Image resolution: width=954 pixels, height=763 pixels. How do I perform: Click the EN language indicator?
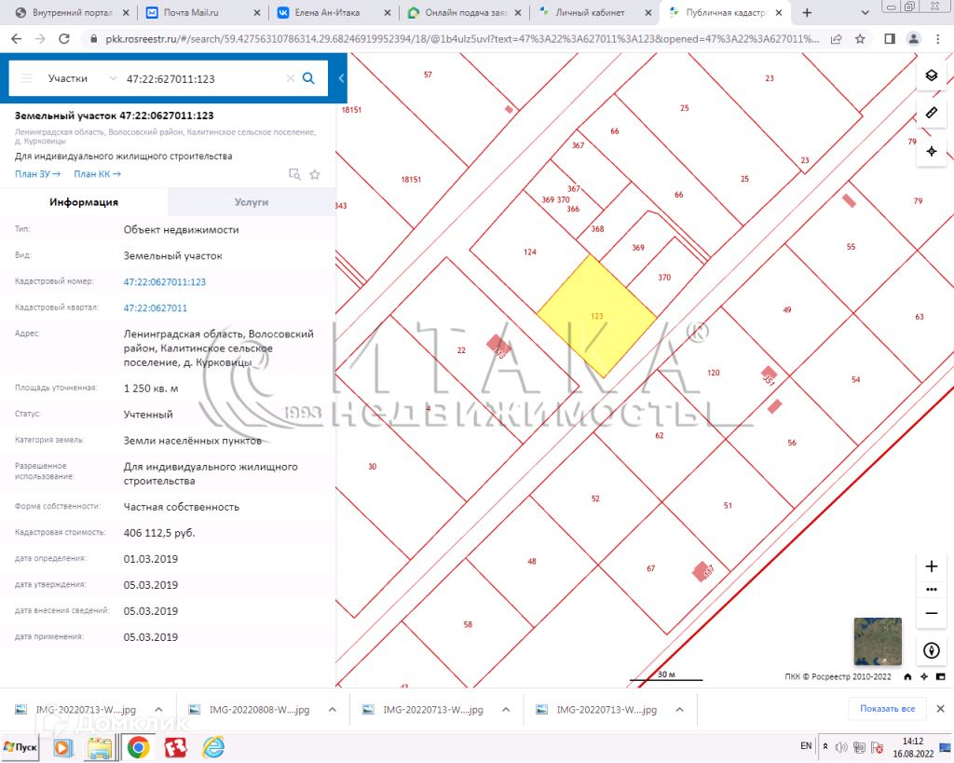tap(806, 746)
